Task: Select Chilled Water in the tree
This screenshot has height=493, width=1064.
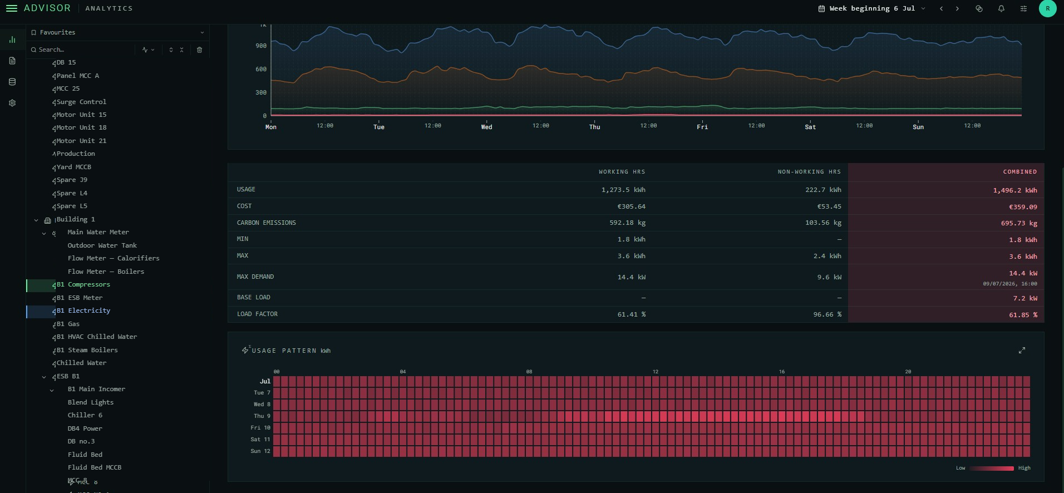Action: (81, 363)
